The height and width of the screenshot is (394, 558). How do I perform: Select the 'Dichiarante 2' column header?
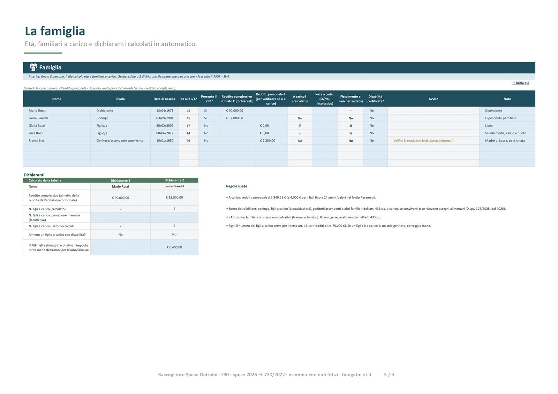(x=174, y=180)
